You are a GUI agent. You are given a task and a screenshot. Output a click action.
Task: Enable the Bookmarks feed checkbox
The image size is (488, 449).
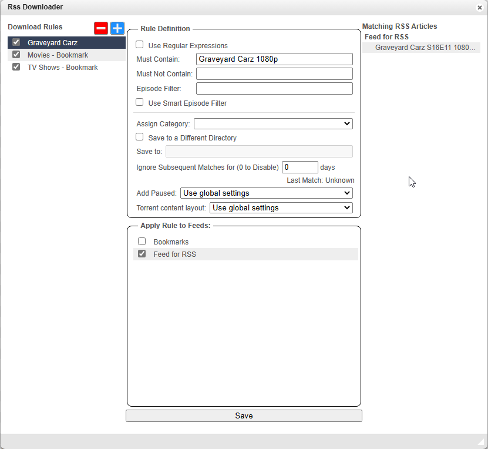click(x=142, y=242)
